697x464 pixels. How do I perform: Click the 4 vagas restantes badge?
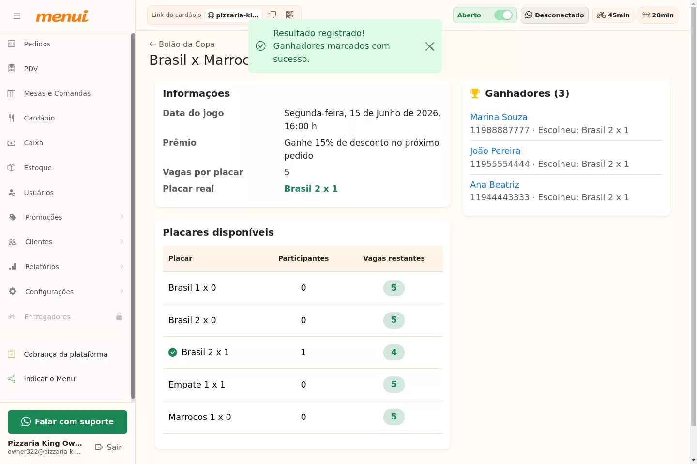[x=394, y=352]
